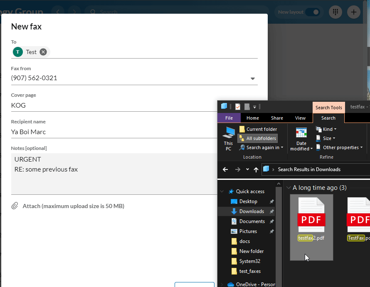Open Size filter dropdown

326,138
